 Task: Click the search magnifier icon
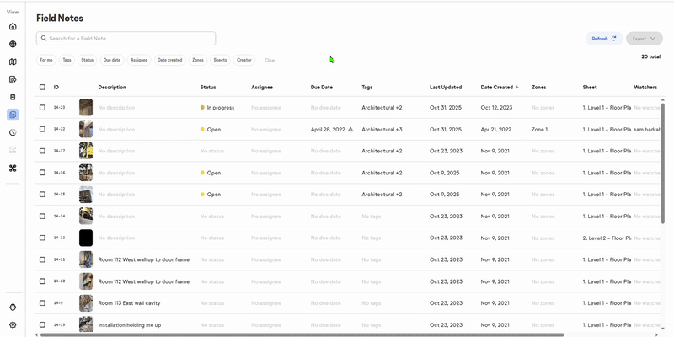44,38
